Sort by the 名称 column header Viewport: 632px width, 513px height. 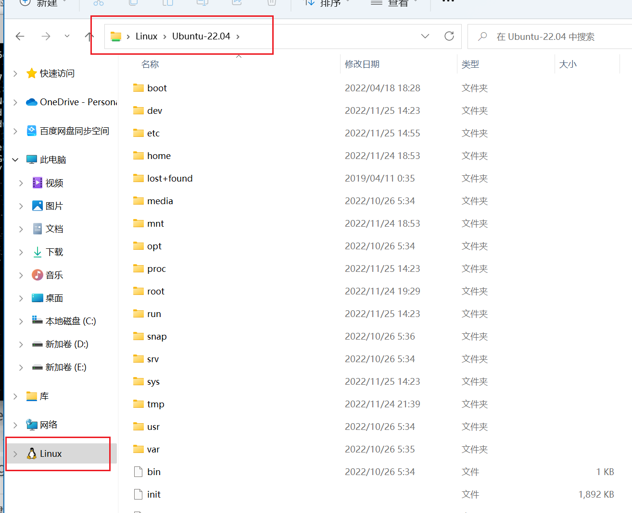click(150, 64)
